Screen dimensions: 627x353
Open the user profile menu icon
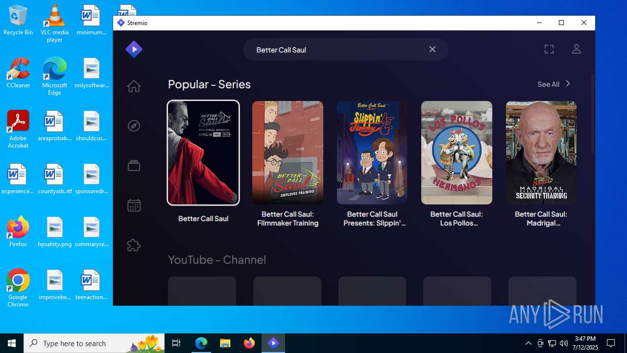pyautogui.click(x=577, y=49)
